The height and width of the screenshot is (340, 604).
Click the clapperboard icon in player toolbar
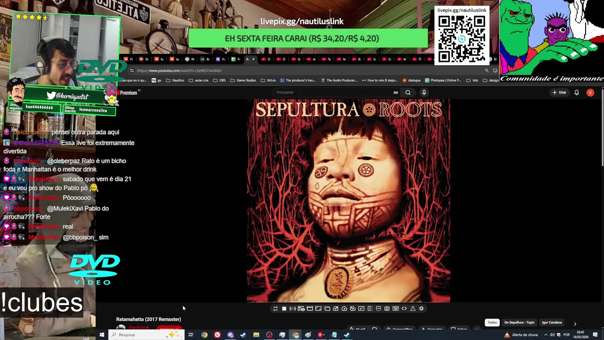tap(310, 308)
